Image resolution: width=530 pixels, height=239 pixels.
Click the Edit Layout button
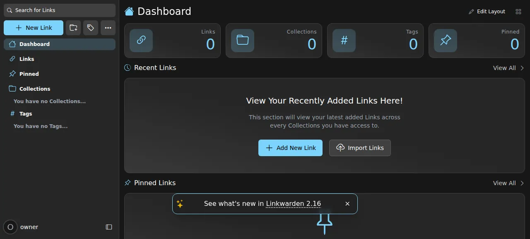[x=487, y=12]
